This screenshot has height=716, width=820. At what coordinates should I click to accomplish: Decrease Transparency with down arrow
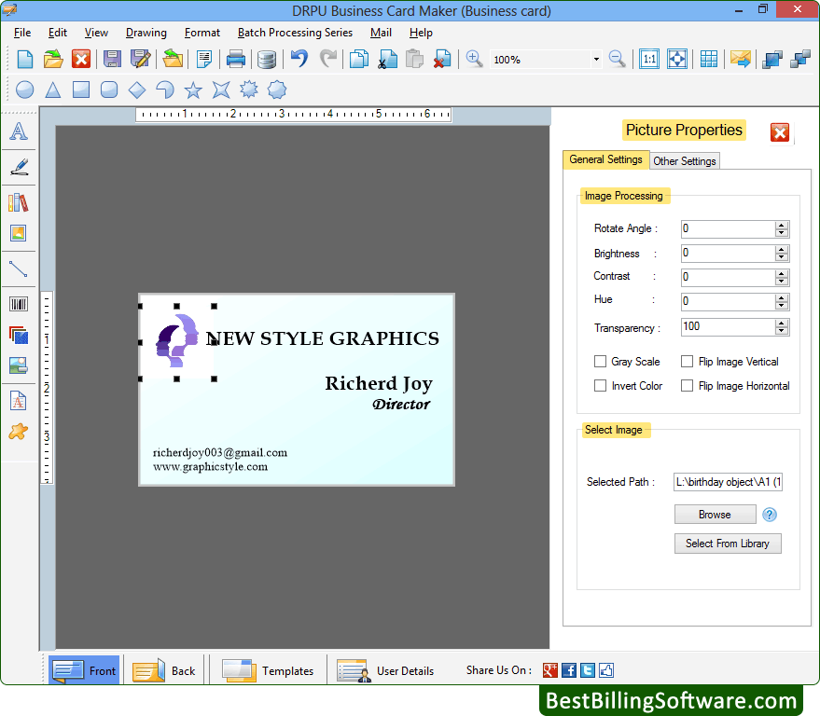782,331
